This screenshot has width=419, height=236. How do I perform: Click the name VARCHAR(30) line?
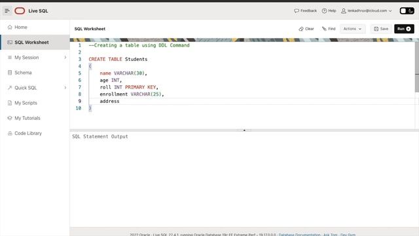click(124, 73)
